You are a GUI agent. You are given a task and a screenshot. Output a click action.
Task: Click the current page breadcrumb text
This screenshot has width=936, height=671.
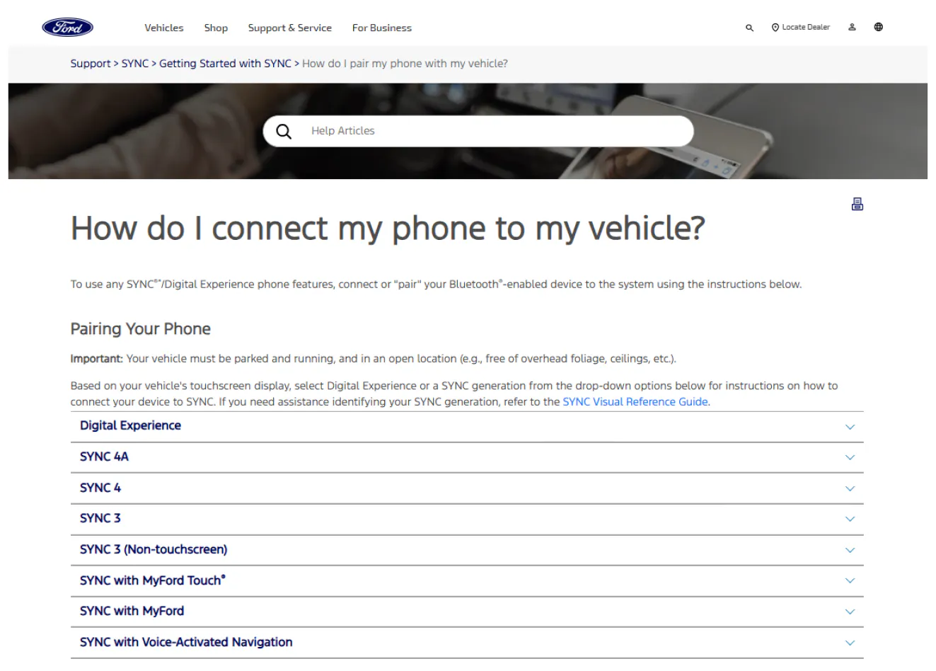tap(405, 64)
